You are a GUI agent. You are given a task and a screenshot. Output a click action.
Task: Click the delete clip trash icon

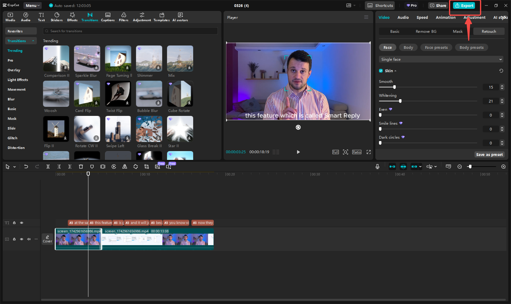[x=81, y=167]
